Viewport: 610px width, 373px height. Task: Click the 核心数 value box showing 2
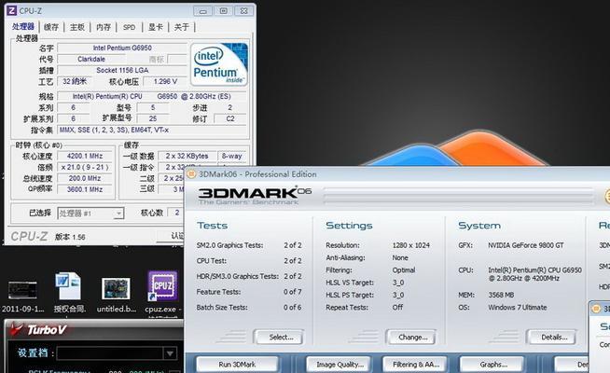(x=176, y=213)
